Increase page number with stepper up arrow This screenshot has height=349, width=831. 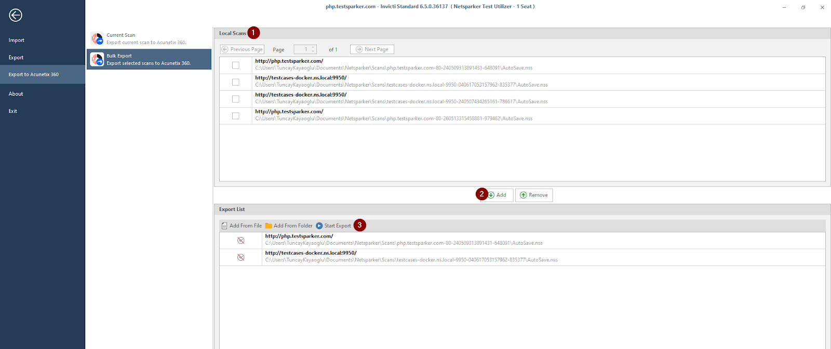[313, 47]
